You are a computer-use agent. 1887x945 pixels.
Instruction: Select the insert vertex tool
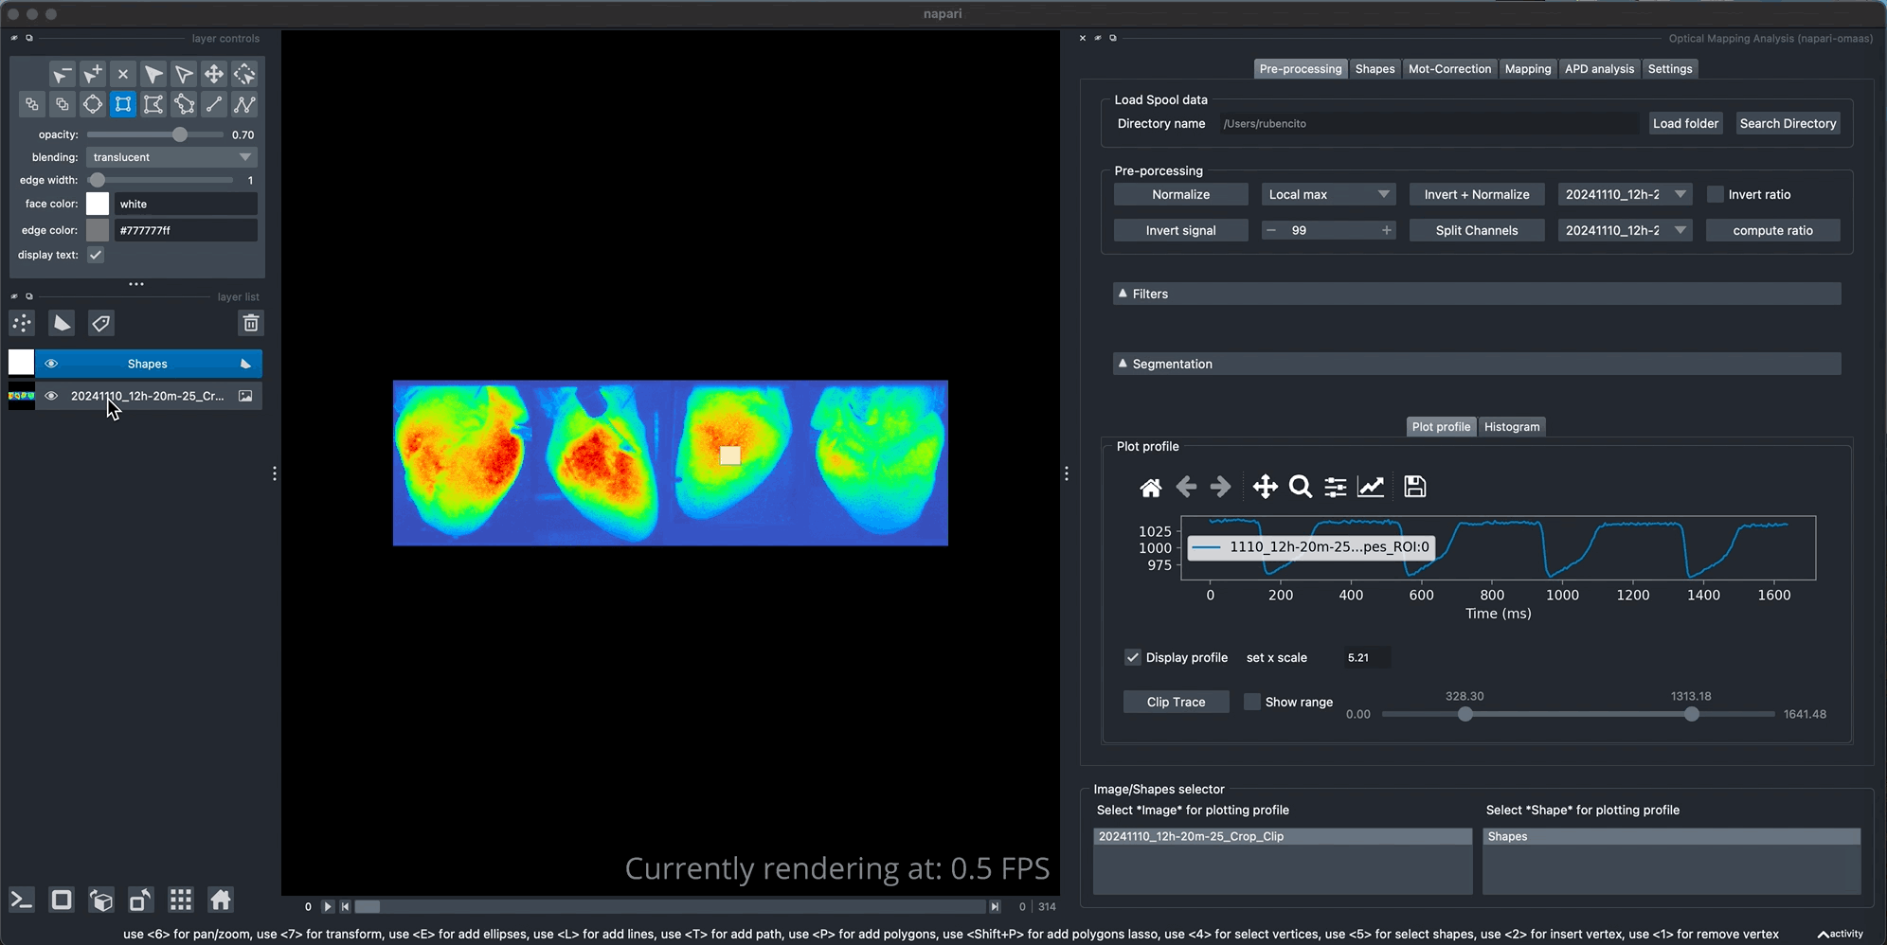pos(93,74)
